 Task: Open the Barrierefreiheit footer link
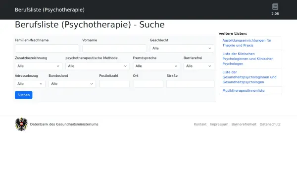click(x=244, y=124)
